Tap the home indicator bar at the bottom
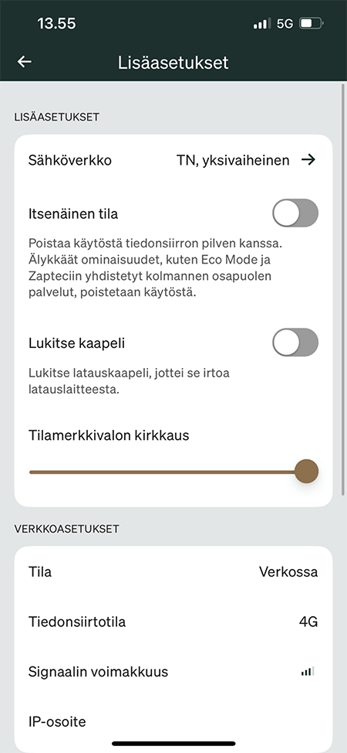The width and height of the screenshot is (347, 753). pos(173,744)
